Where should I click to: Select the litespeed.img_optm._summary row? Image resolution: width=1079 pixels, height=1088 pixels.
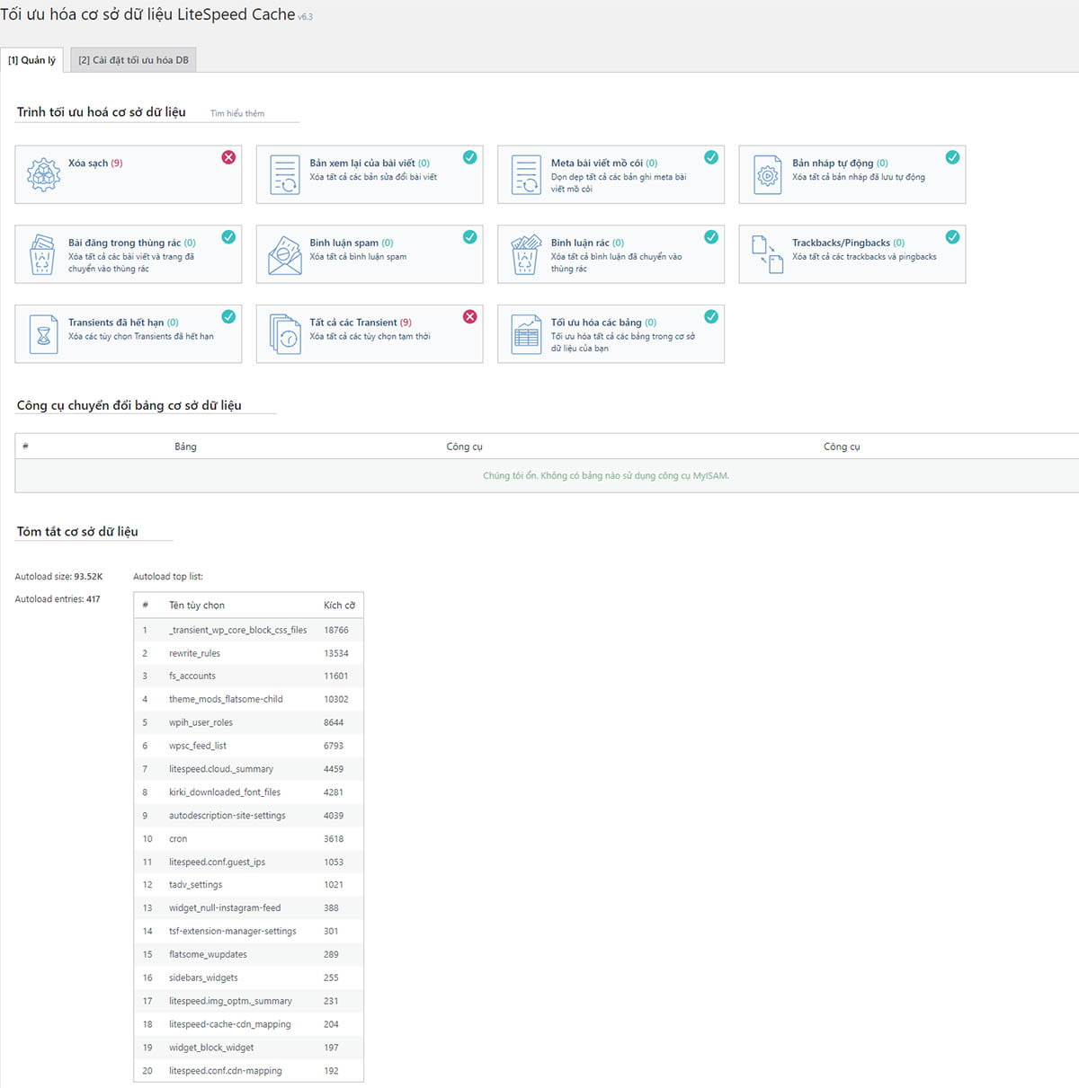(x=249, y=1001)
